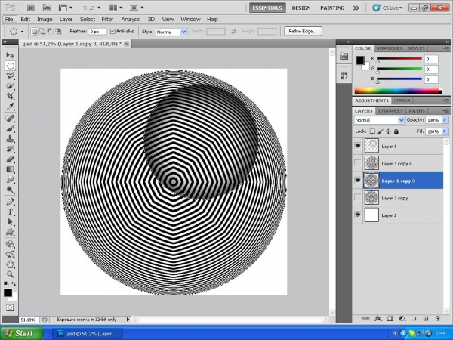453x340 pixels.
Task: Show Layer 1 copy 4
Action: tap(358, 163)
